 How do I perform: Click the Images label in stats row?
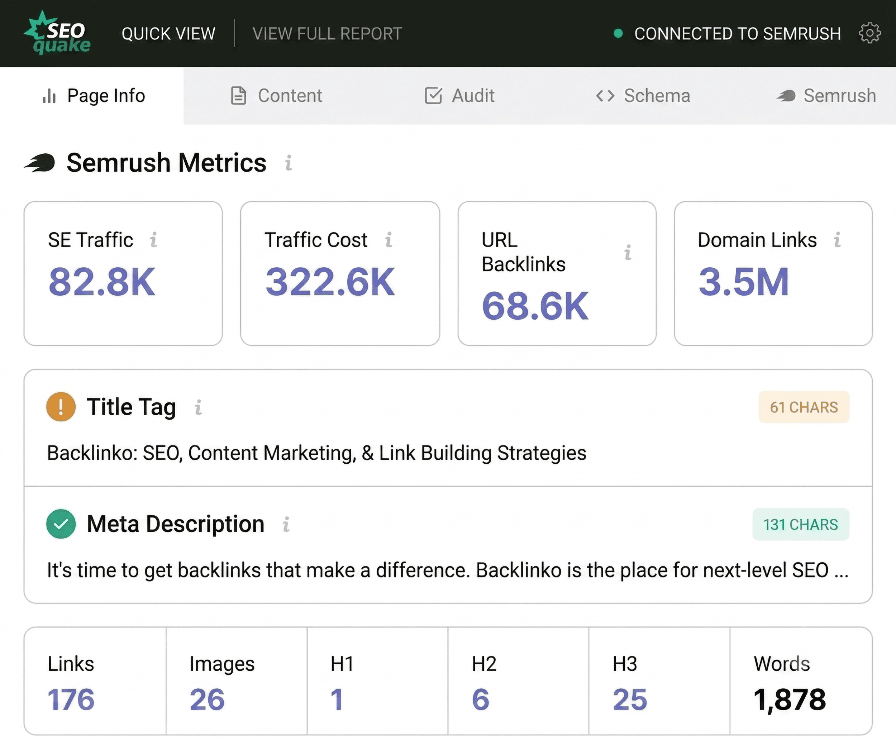pyautogui.click(x=222, y=665)
